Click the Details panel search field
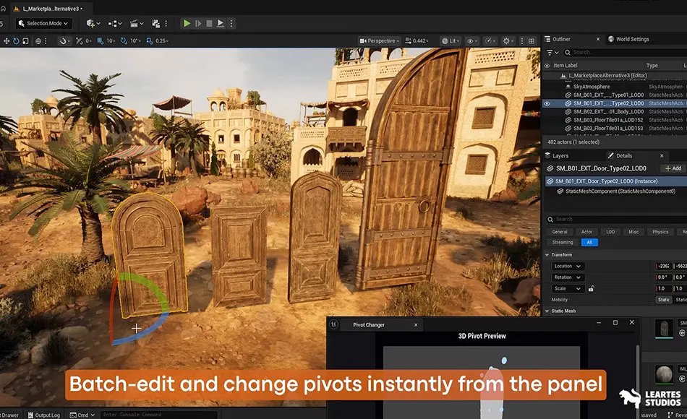 [615, 219]
